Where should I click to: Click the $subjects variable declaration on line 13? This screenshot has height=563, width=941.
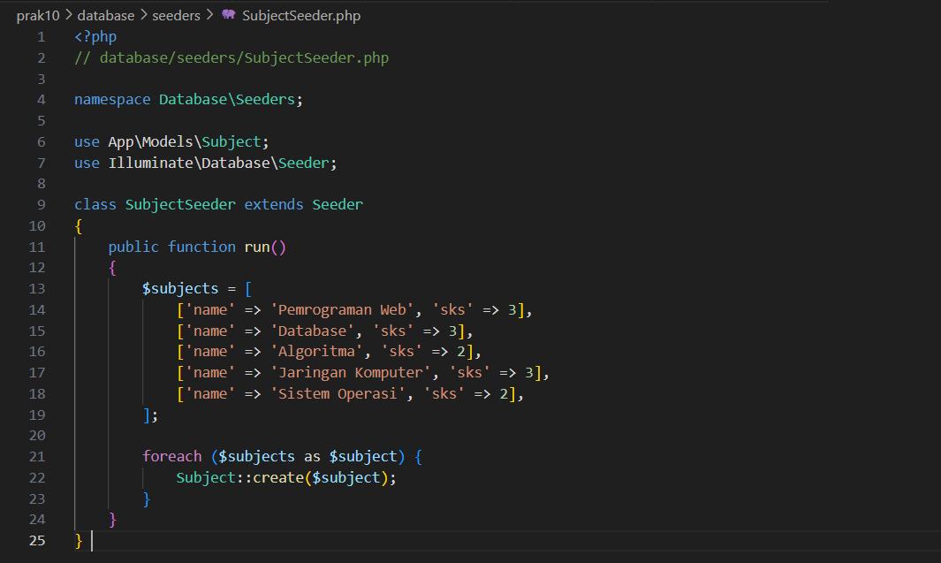(180, 289)
